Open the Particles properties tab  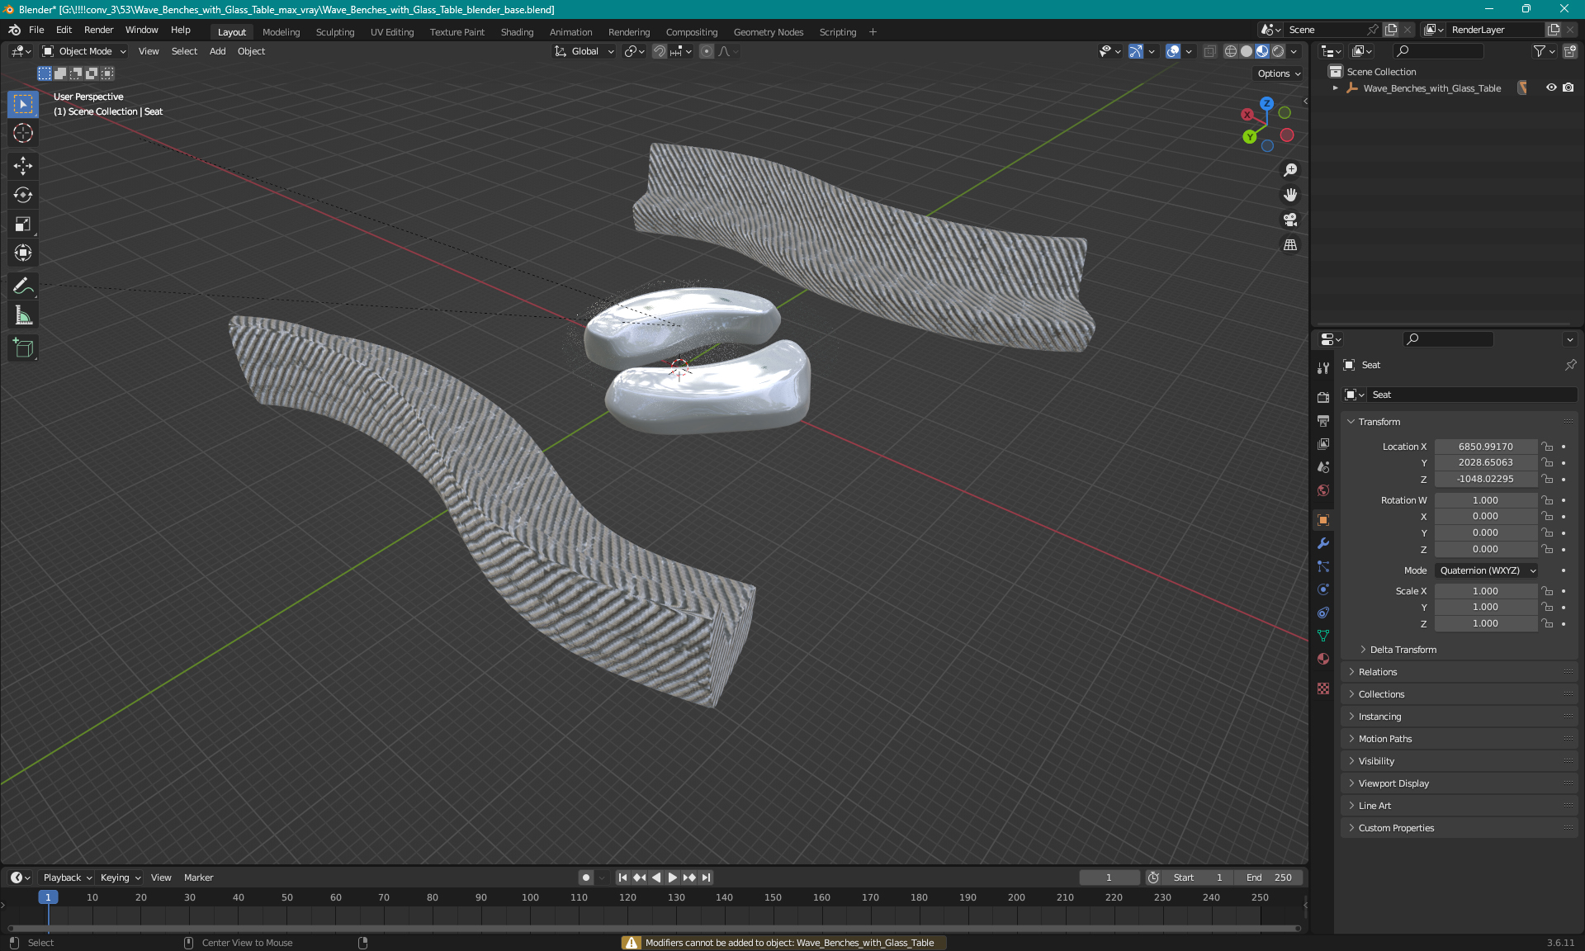[1323, 566]
